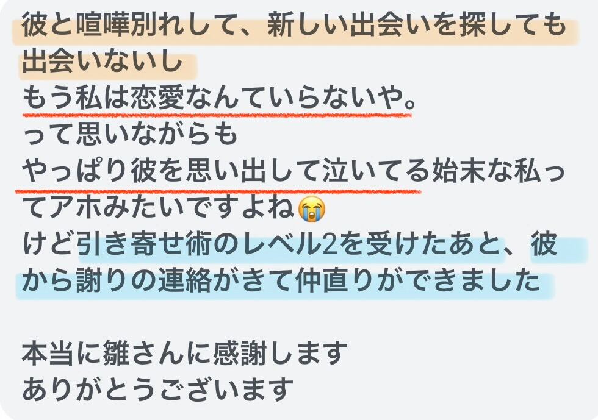The height and width of the screenshot is (420, 598).
Task: Click the final line ありがとうございます
Action: point(157,390)
